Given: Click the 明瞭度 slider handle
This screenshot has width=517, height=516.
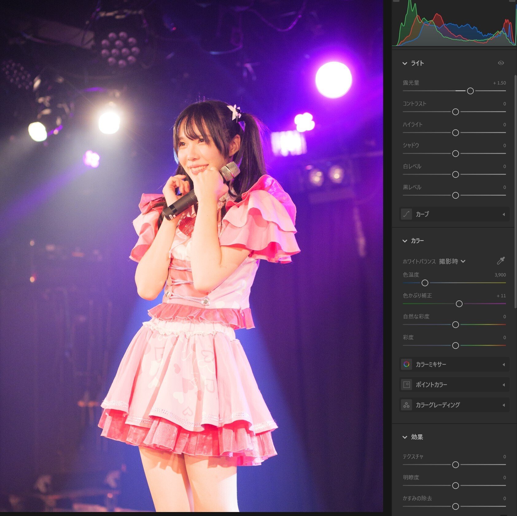Looking at the screenshot, I should [456, 486].
